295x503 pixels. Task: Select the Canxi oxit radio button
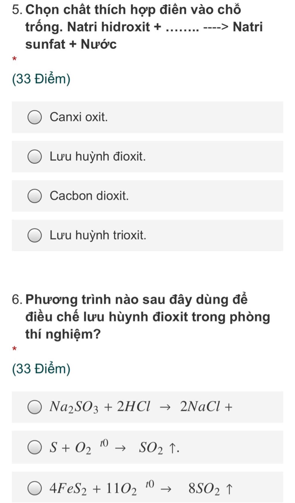[35, 117]
